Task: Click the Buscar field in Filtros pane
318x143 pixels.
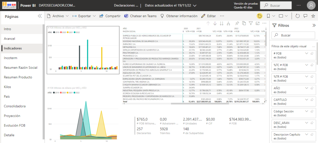Action: click(293, 35)
